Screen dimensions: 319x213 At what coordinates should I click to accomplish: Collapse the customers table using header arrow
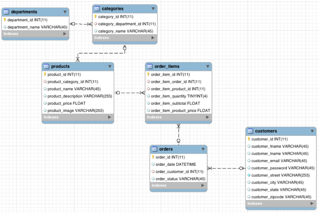[312, 131]
